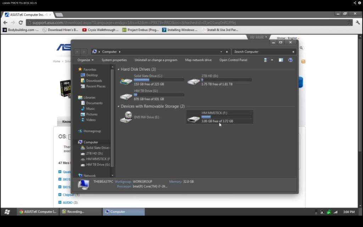
Task: Select Pictures under Libraries
Action: (92, 114)
